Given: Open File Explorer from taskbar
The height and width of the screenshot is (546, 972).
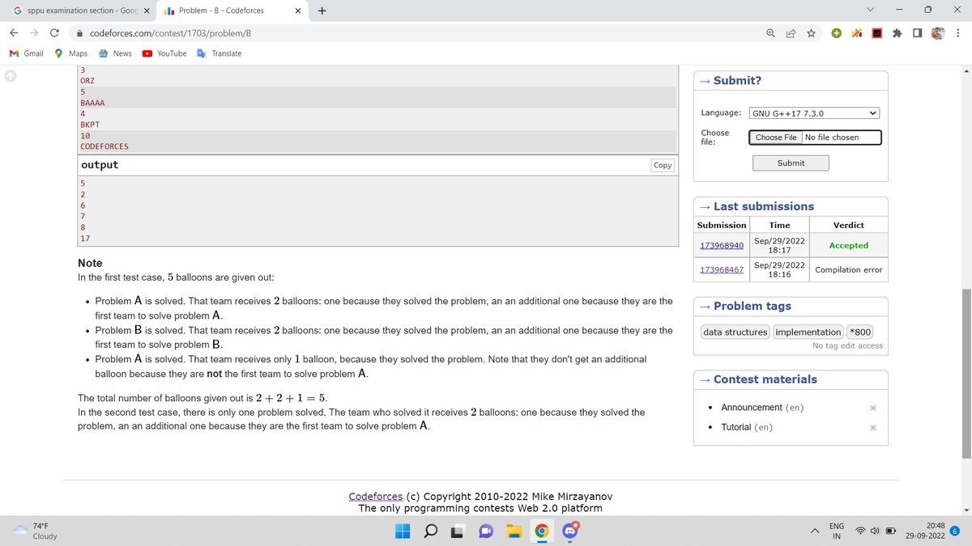Looking at the screenshot, I should tap(514, 531).
